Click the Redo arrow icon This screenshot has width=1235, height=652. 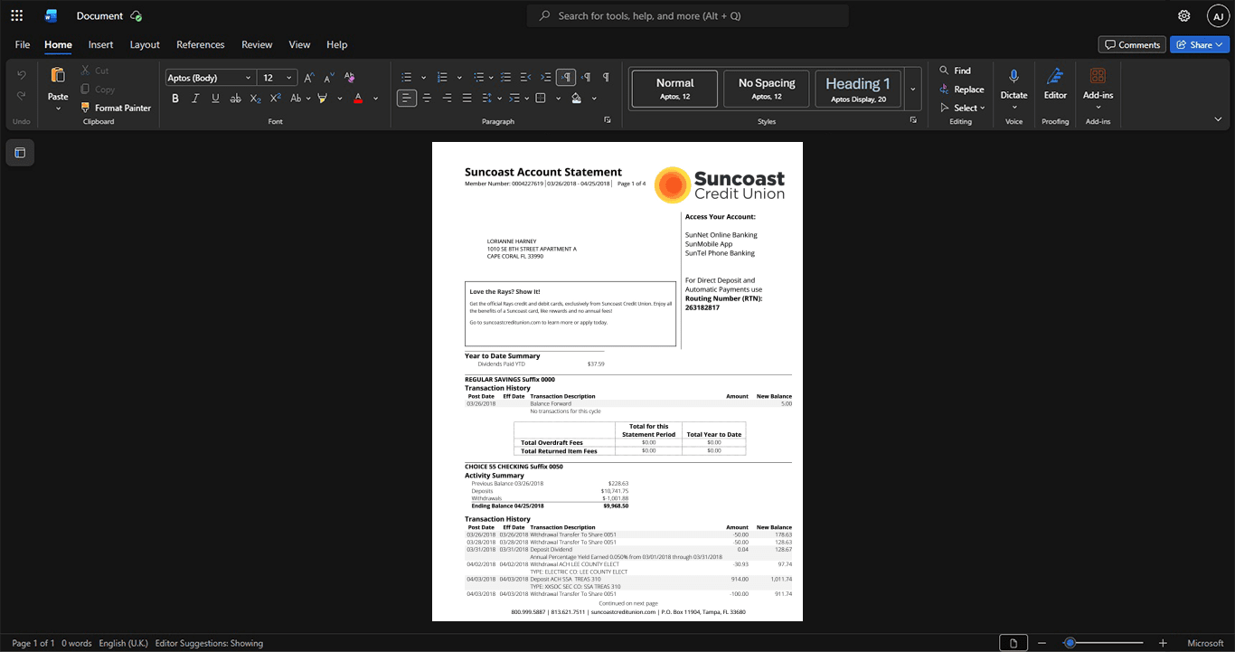[22, 96]
